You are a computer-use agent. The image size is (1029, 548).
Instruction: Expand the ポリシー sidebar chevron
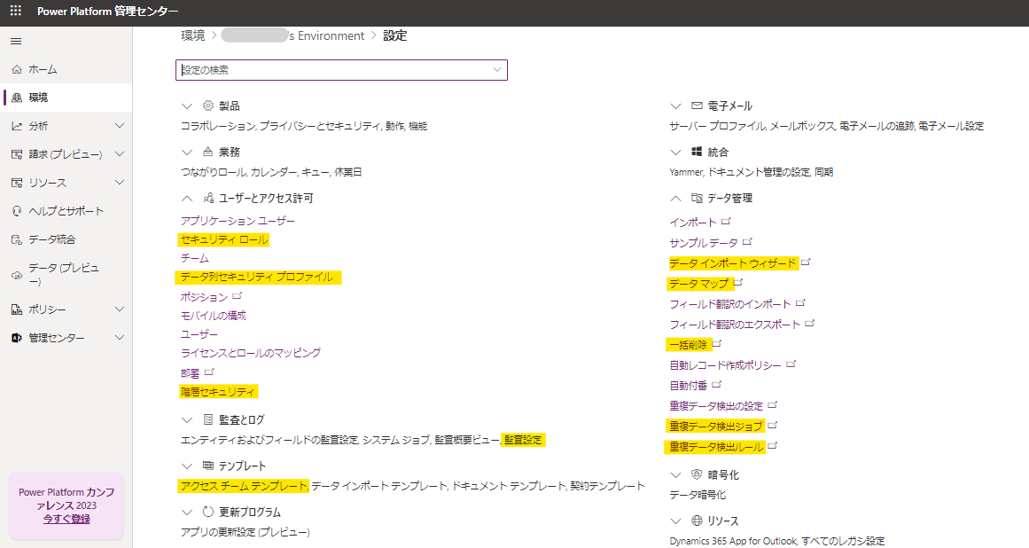pos(120,309)
